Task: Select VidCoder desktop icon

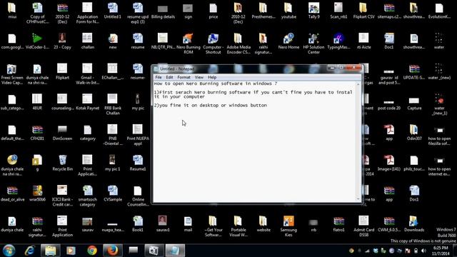Action: pyautogui.click(x=37, y=41)
